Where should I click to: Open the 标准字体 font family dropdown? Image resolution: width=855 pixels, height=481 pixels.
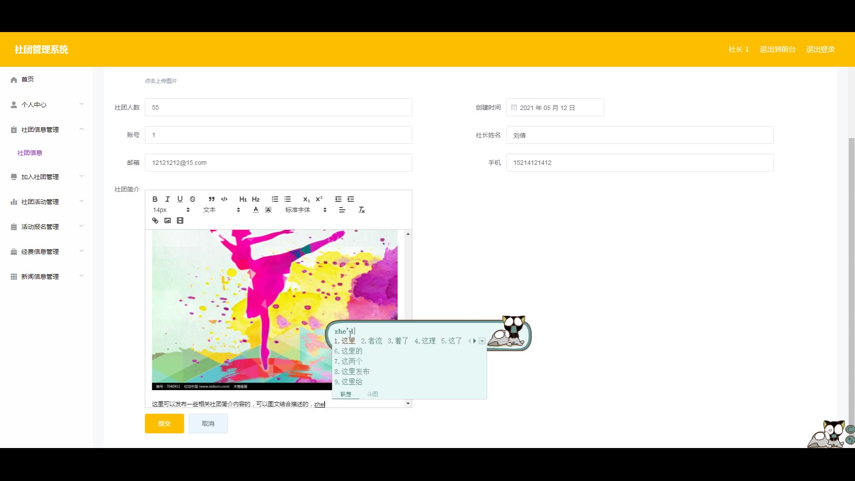(305, 210)
